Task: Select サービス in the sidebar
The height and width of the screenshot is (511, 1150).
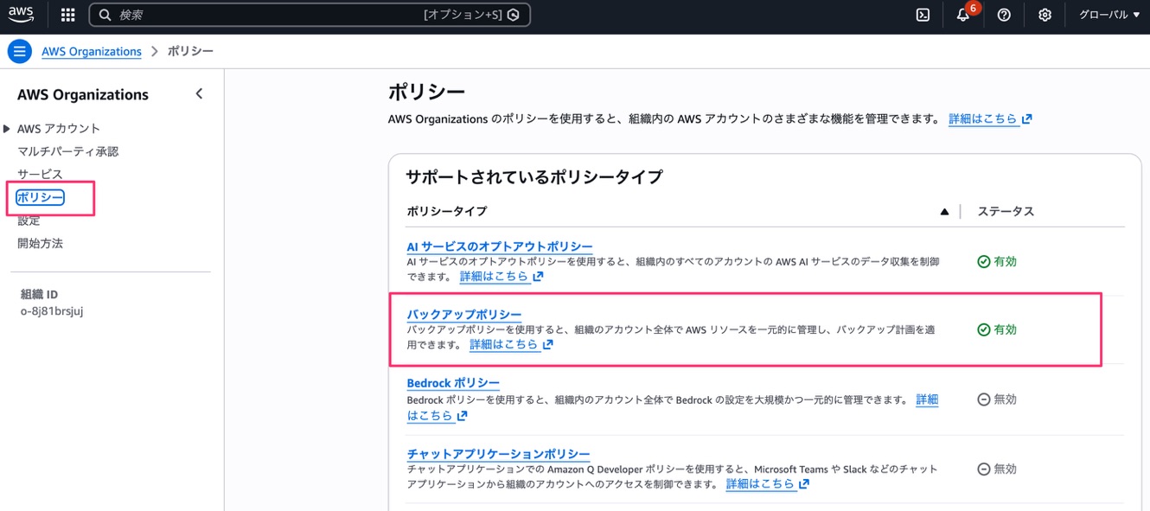Action: (39, 172)
